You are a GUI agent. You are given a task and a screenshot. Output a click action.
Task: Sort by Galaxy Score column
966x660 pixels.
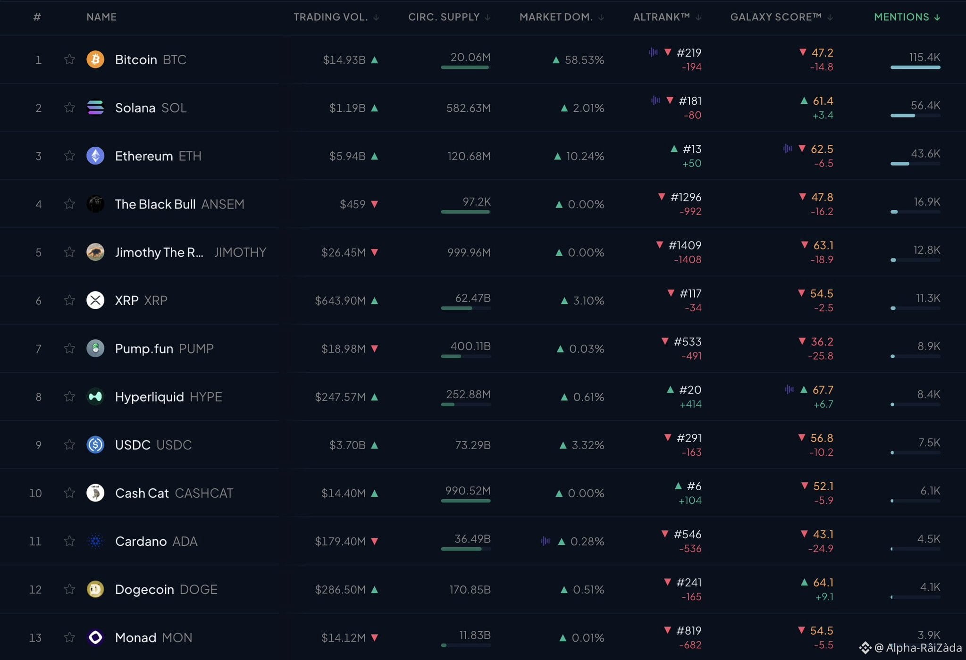pos(781,17)
